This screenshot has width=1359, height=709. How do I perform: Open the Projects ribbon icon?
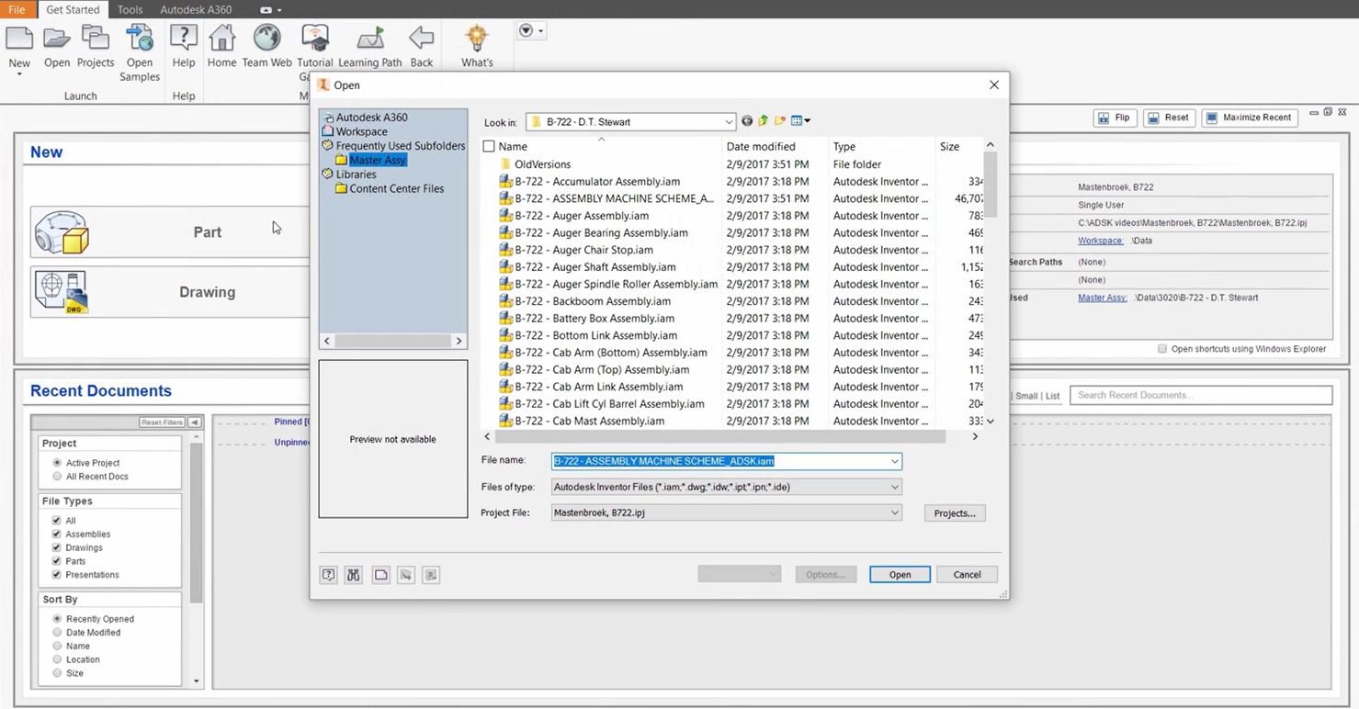point(95,39)
